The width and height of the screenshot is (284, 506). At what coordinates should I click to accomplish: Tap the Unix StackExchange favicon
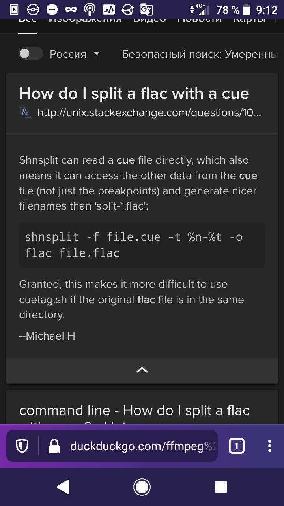click(25, 113)
